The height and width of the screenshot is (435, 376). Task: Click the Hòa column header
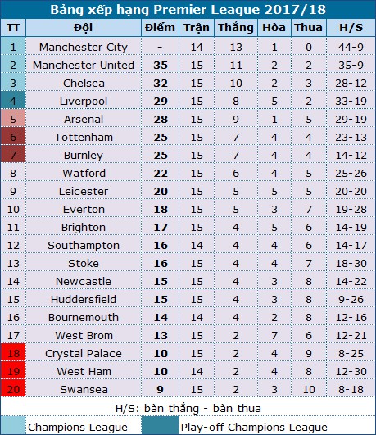(x=274, y=28)
